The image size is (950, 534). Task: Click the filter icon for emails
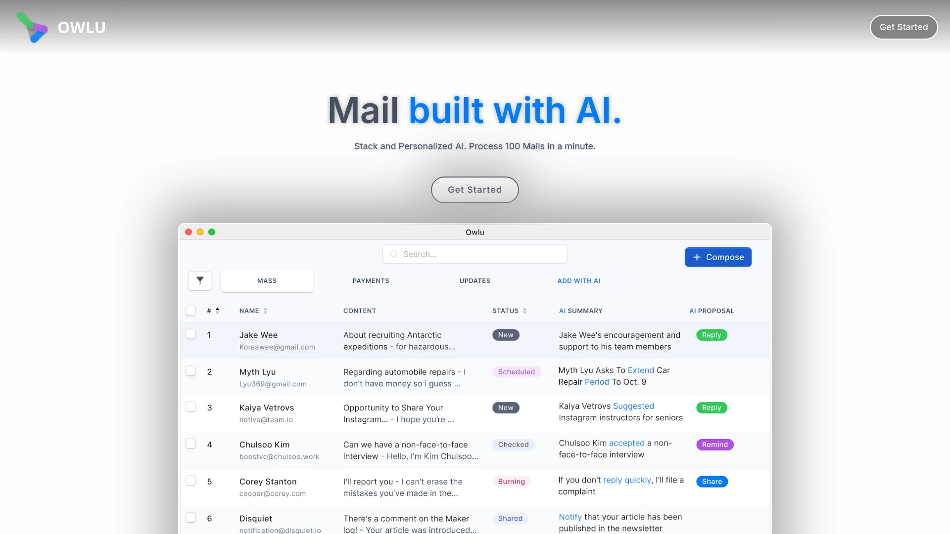pyautogui.click(x=200, y=280)
